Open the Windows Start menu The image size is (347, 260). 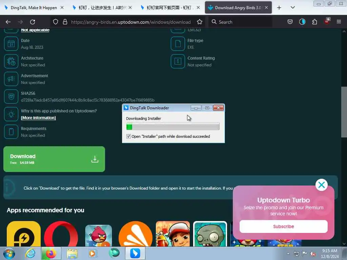9,253
